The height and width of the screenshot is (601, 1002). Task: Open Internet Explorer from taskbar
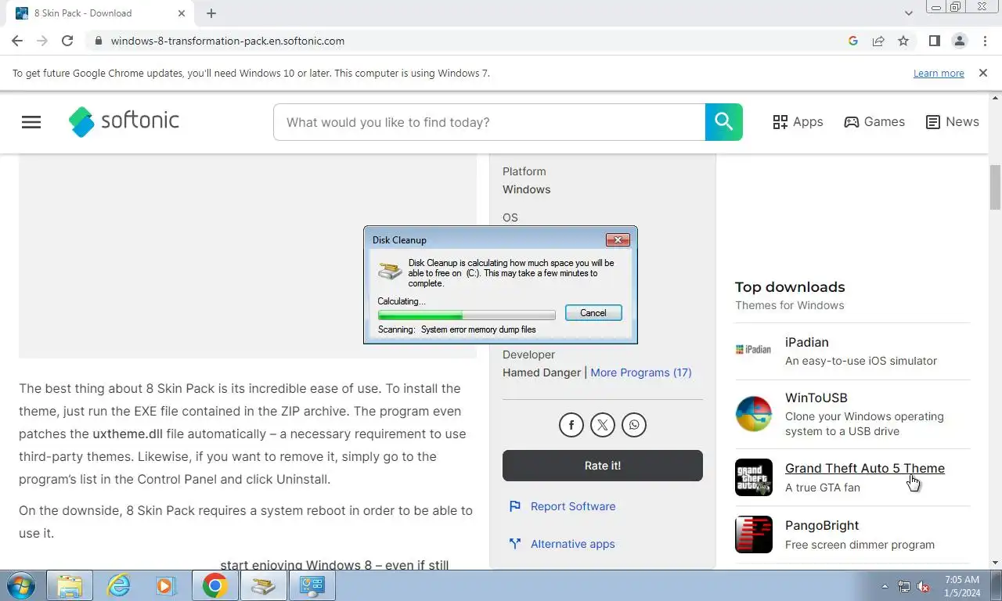(119, 585)
